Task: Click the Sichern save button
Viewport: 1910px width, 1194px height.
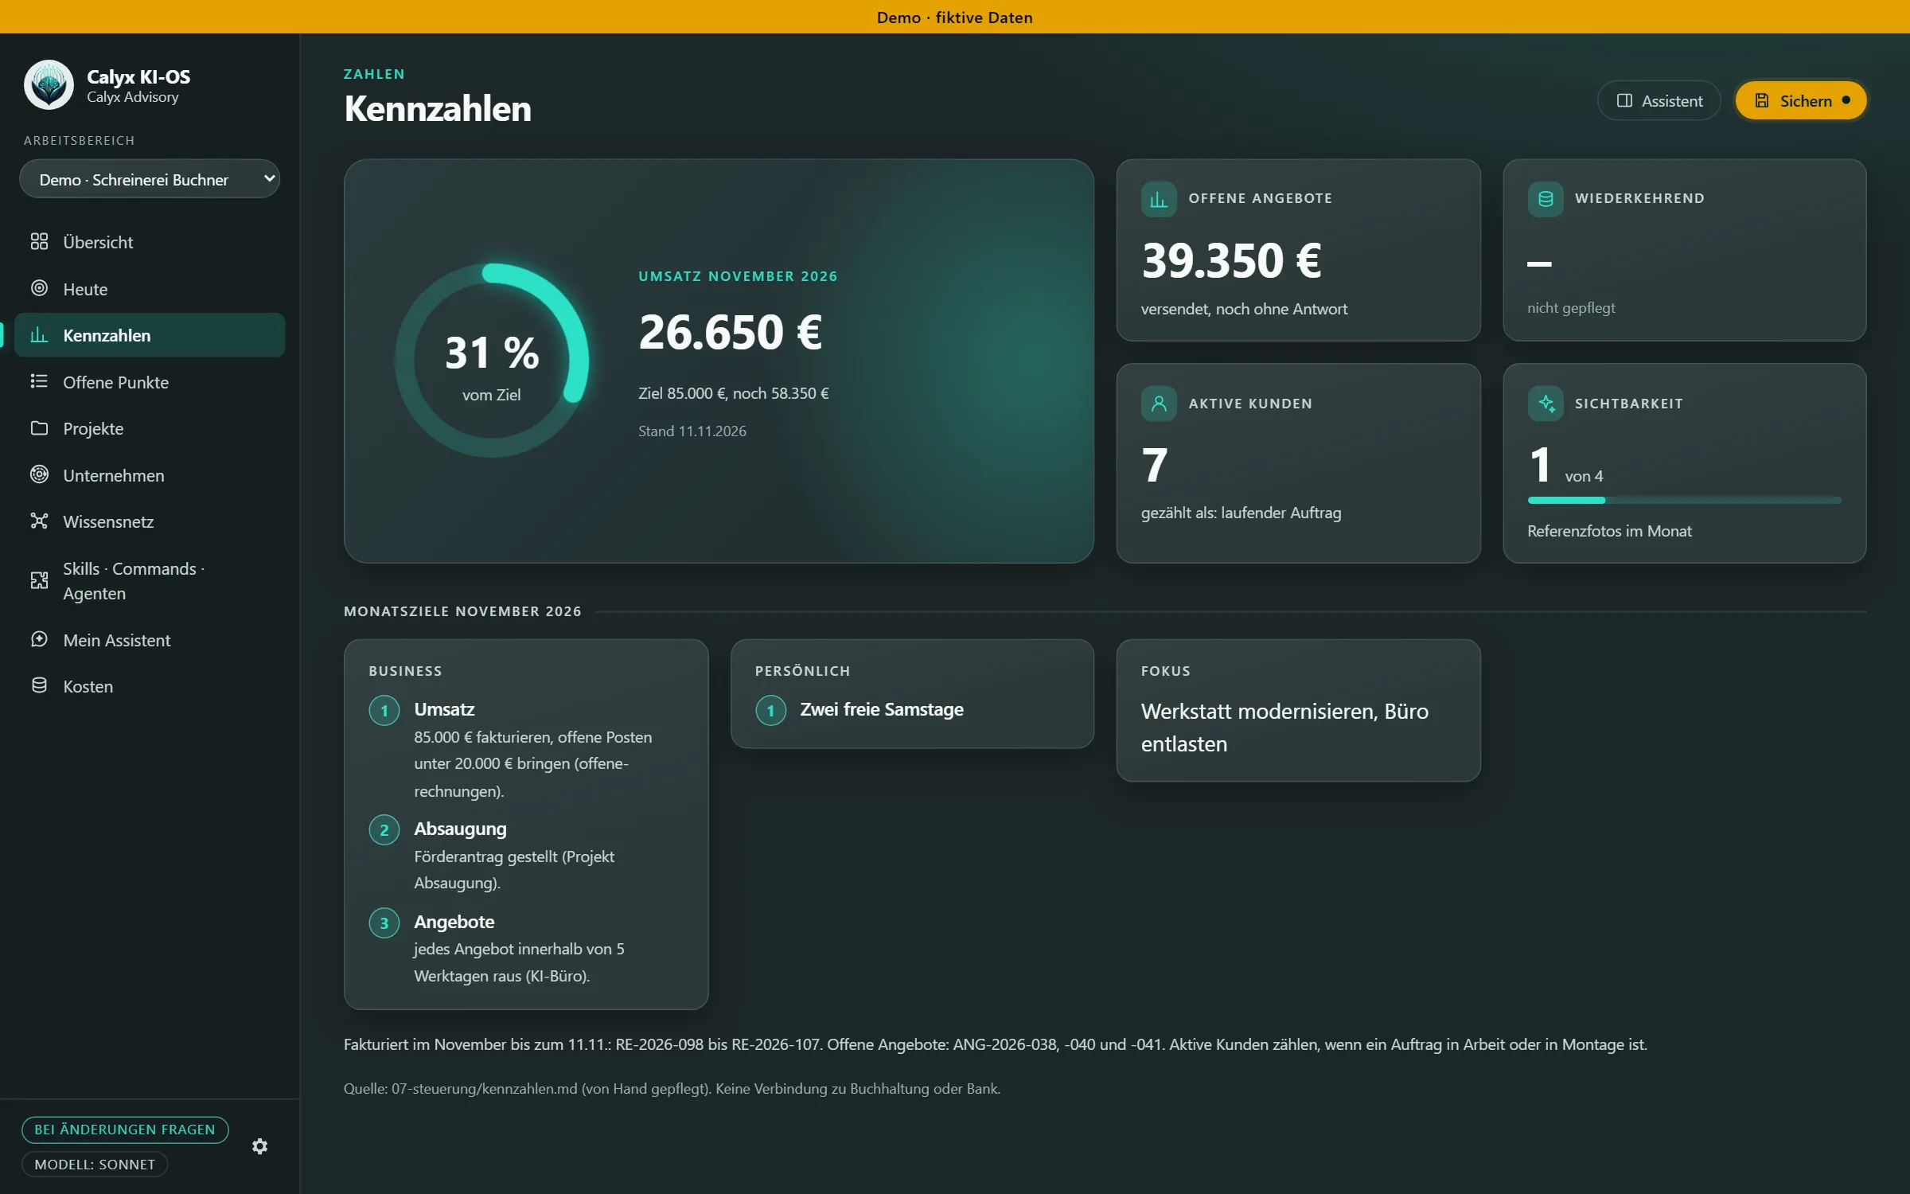Action: coord(1801,101)
